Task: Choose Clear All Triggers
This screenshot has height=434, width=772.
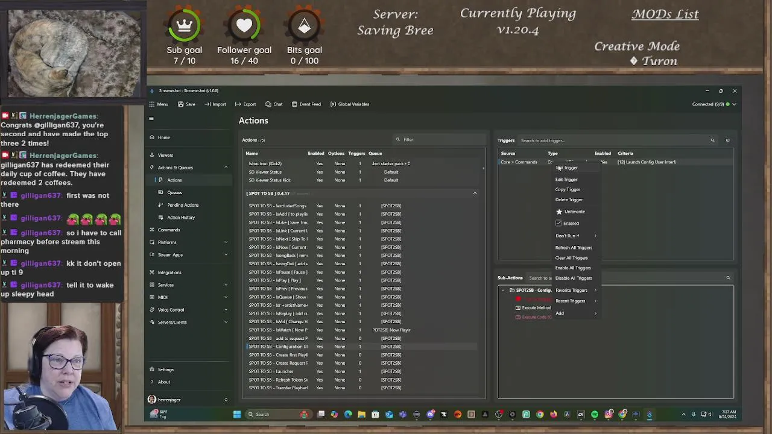Action: (x=571, y=258)
